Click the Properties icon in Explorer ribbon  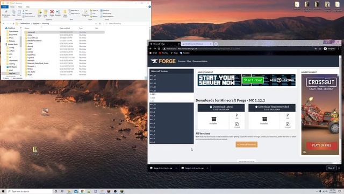(85, 12)
